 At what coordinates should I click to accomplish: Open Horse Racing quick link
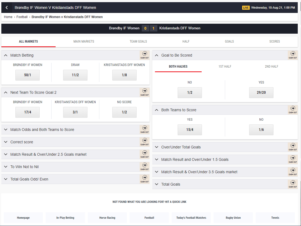(107, 218)
